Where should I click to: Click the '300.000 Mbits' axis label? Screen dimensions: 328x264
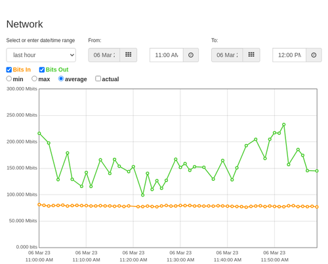point(22,89)
